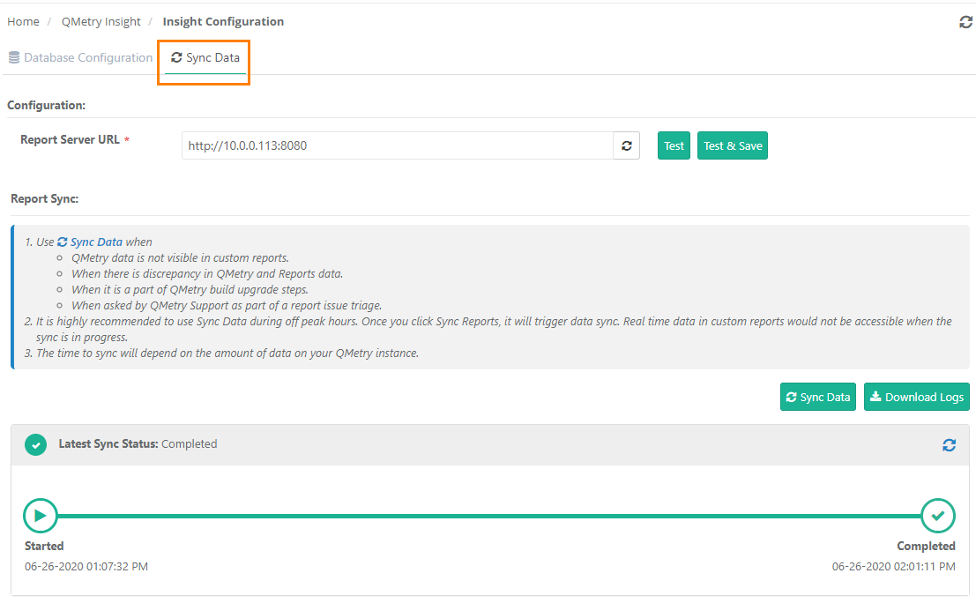Click the Completed label under the timeline
The height and width of the screenshot is (603, 976).
click(926, 546)
